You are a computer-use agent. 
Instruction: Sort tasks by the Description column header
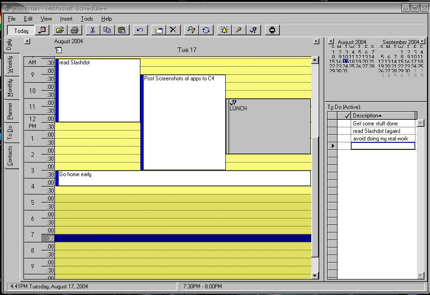(383, 116)
